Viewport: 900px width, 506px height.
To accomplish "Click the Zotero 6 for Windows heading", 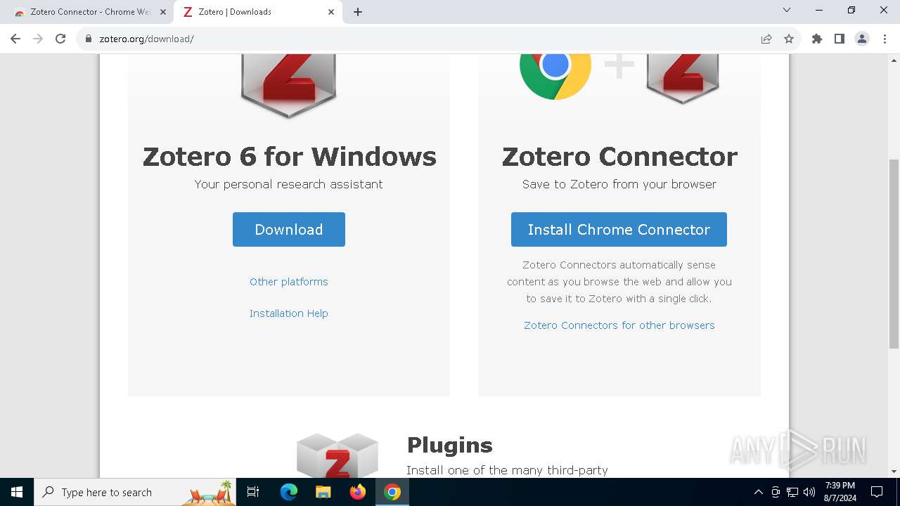I will 289,156.
